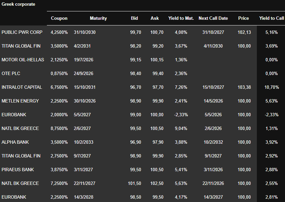Click next call date 9/1/2027
This screenshot has width=285, height=202.
(213, 156)
